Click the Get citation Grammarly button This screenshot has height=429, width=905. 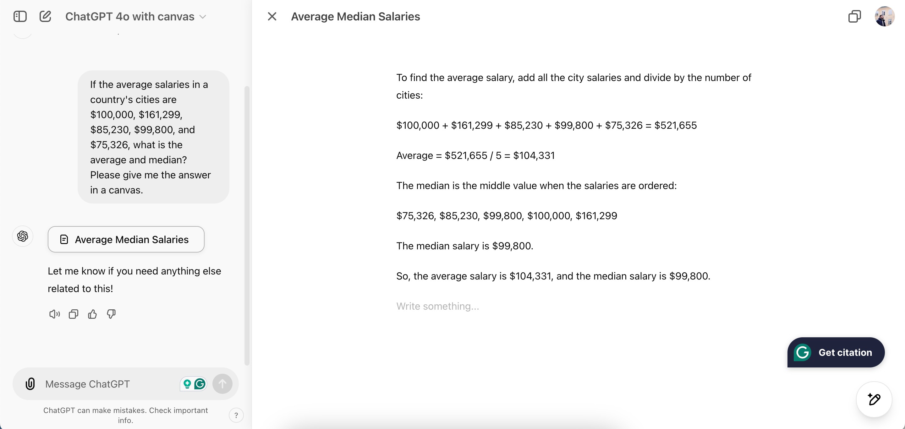pos(836,352)
